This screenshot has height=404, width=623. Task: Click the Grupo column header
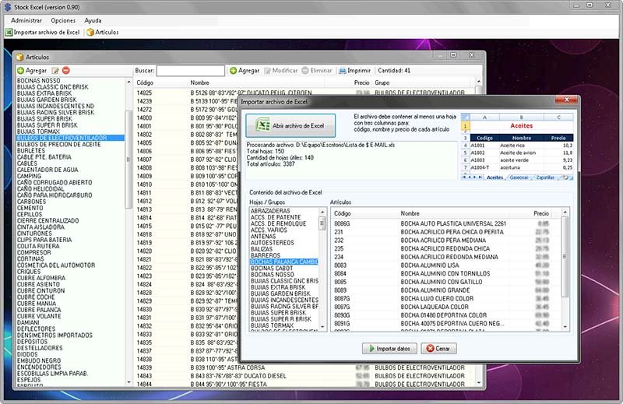click(423, 83)
